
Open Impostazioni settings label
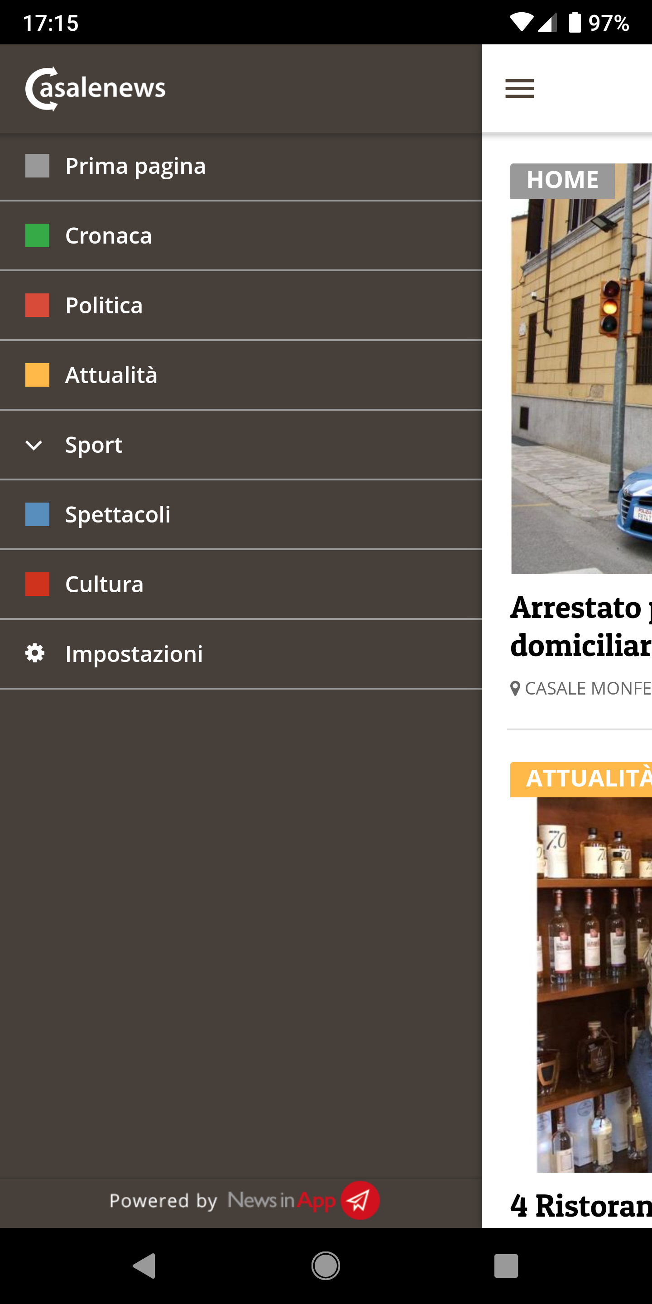click(x=134, y=654)
